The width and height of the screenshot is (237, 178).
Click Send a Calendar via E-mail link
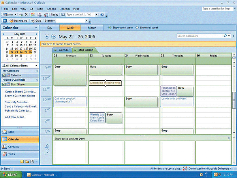[x=22, y=106]
